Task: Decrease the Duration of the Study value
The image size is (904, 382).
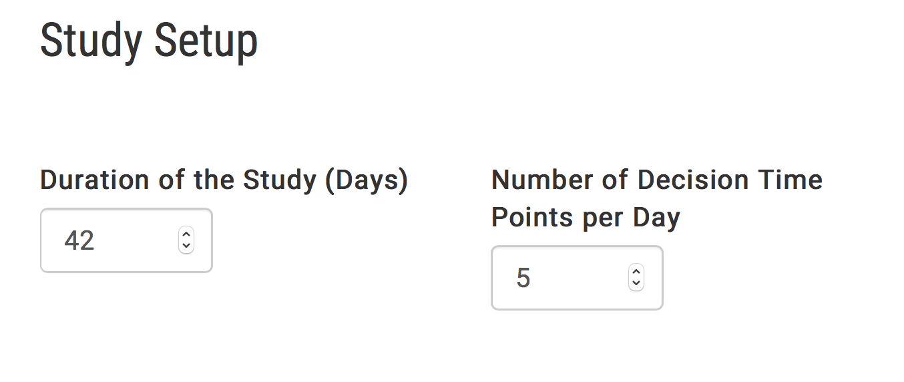Action: click(186, 246)
